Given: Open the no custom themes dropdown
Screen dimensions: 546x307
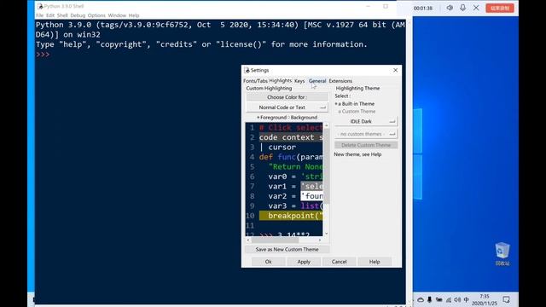Looking at the screenshot, I should coord(366,134).
